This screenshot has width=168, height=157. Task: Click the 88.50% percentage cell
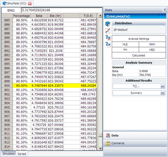coord(22,20)
